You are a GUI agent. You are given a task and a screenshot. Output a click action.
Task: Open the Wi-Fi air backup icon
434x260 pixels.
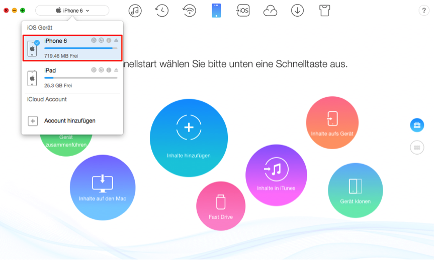(189, 11)
